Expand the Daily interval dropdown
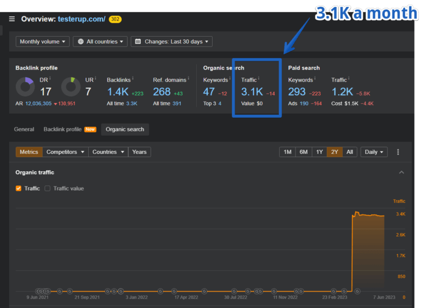 (374, 152)
